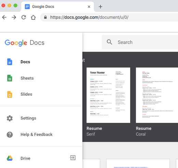
Task: Open the Resume Coral template thumbnail
Action: 157,95
